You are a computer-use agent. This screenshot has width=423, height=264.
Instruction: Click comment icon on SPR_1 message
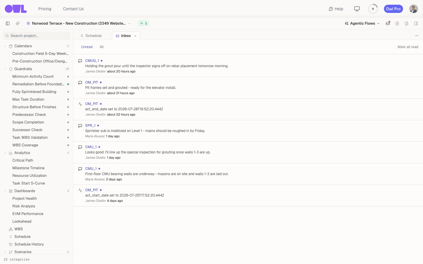point(80,126)
